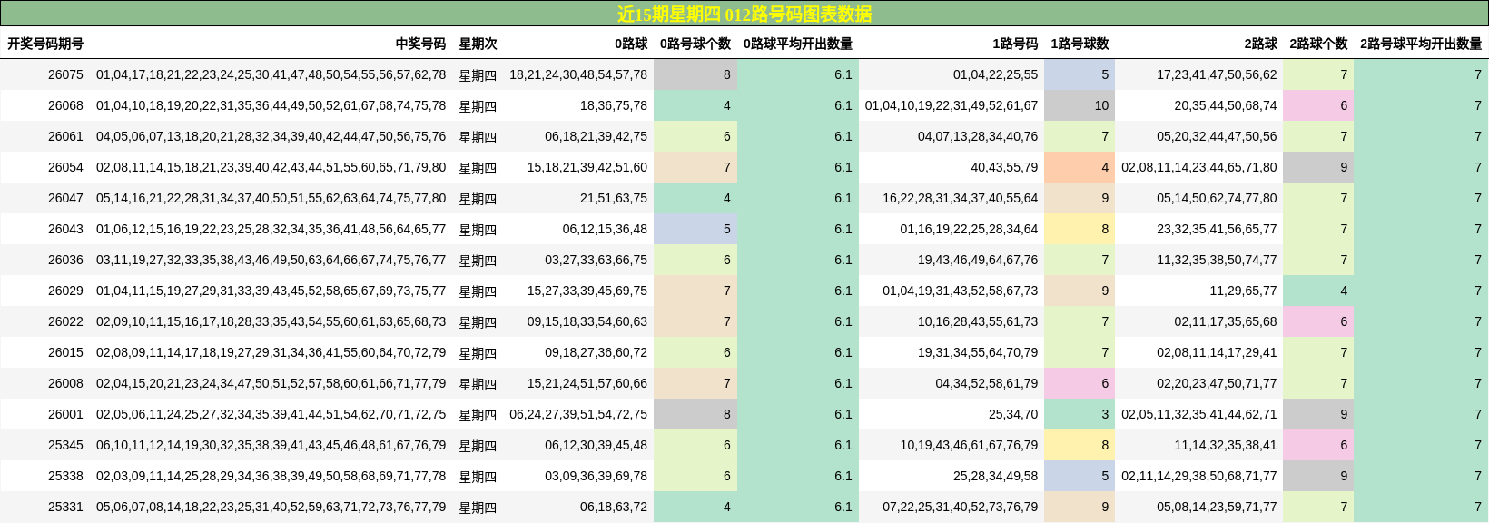Click the 2路球个数 column header

click(x=1318, y=44)
